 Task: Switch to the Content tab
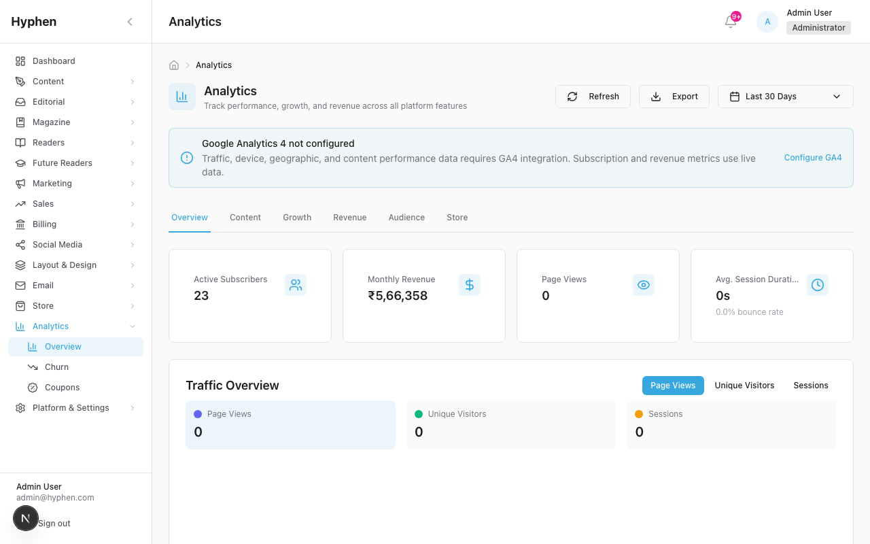[245, 218]
